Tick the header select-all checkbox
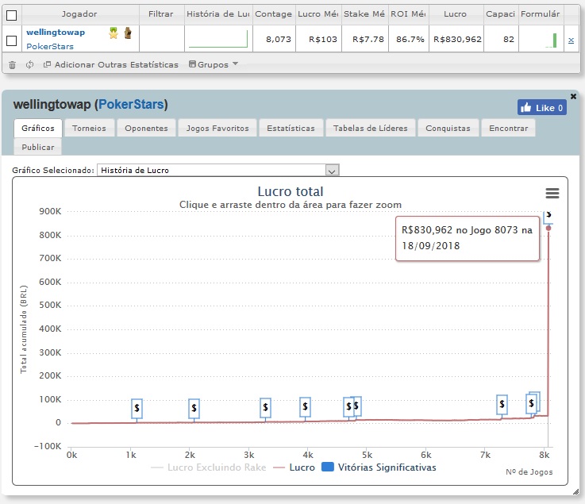 12,15
